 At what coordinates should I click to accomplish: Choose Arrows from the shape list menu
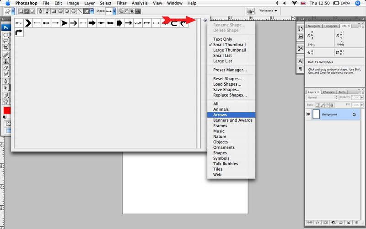[220, 115]
